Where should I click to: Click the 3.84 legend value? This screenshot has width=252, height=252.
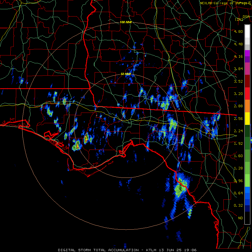pyautogui.click(x=238, y=69)
